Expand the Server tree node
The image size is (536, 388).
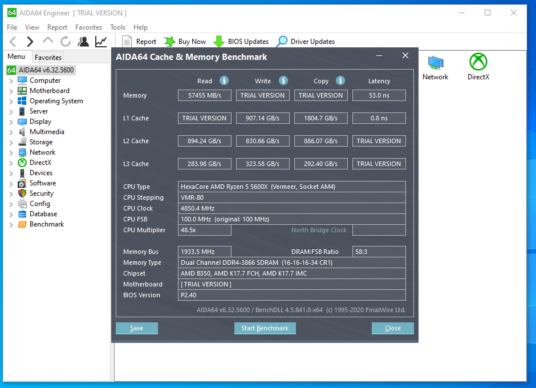11,112
